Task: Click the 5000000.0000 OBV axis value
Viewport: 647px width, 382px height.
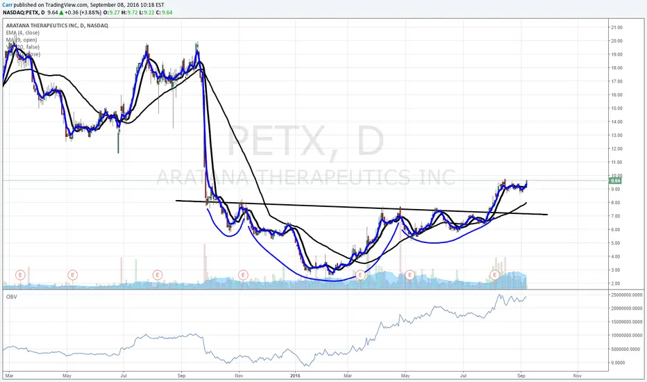Action: point(626,349)
